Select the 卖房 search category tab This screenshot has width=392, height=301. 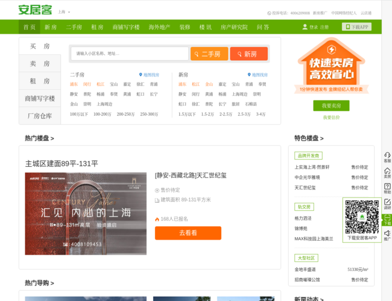coord(40,63)
